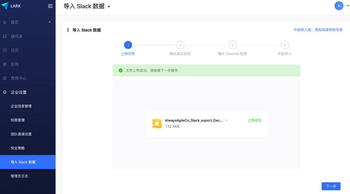
Task: Open the help manual link 请先阅读帮助手册
Action: [x=328, y=30]
